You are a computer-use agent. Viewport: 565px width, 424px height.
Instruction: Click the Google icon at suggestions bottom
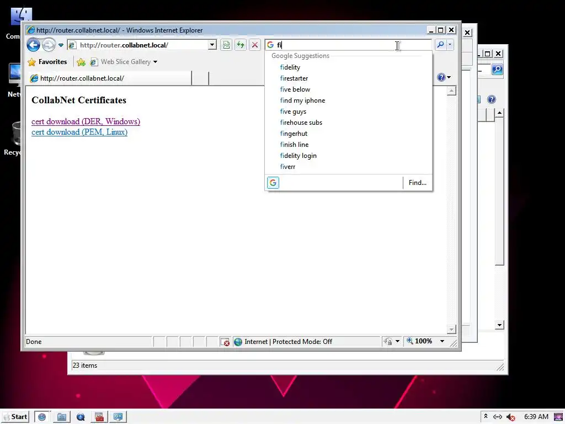pos(273,183)
